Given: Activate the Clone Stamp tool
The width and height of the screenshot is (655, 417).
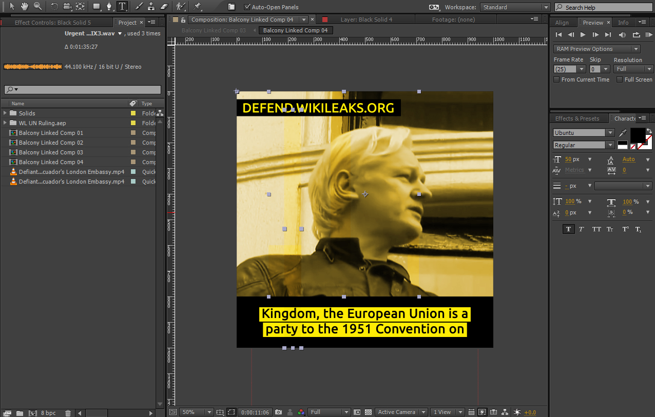Looking at the screenshot, I should click(x=151, y=7).
